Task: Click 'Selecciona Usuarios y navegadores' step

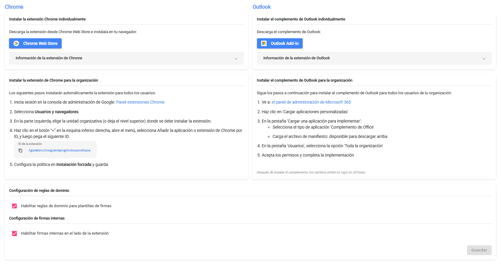Action: click(x=47, y=112)
